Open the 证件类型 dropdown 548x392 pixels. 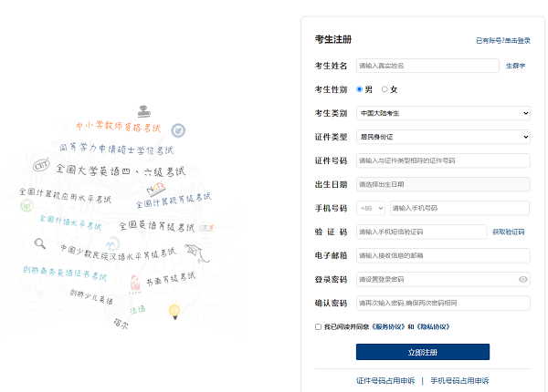(443, 137)
